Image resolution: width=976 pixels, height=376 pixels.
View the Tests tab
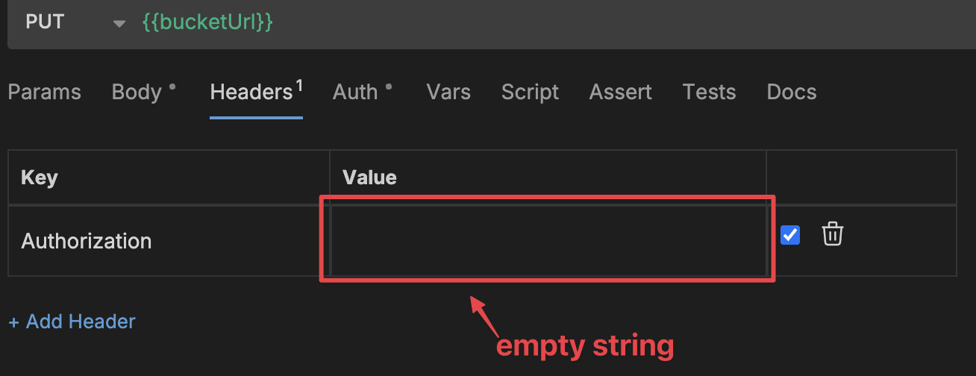(x=709, y=92)
